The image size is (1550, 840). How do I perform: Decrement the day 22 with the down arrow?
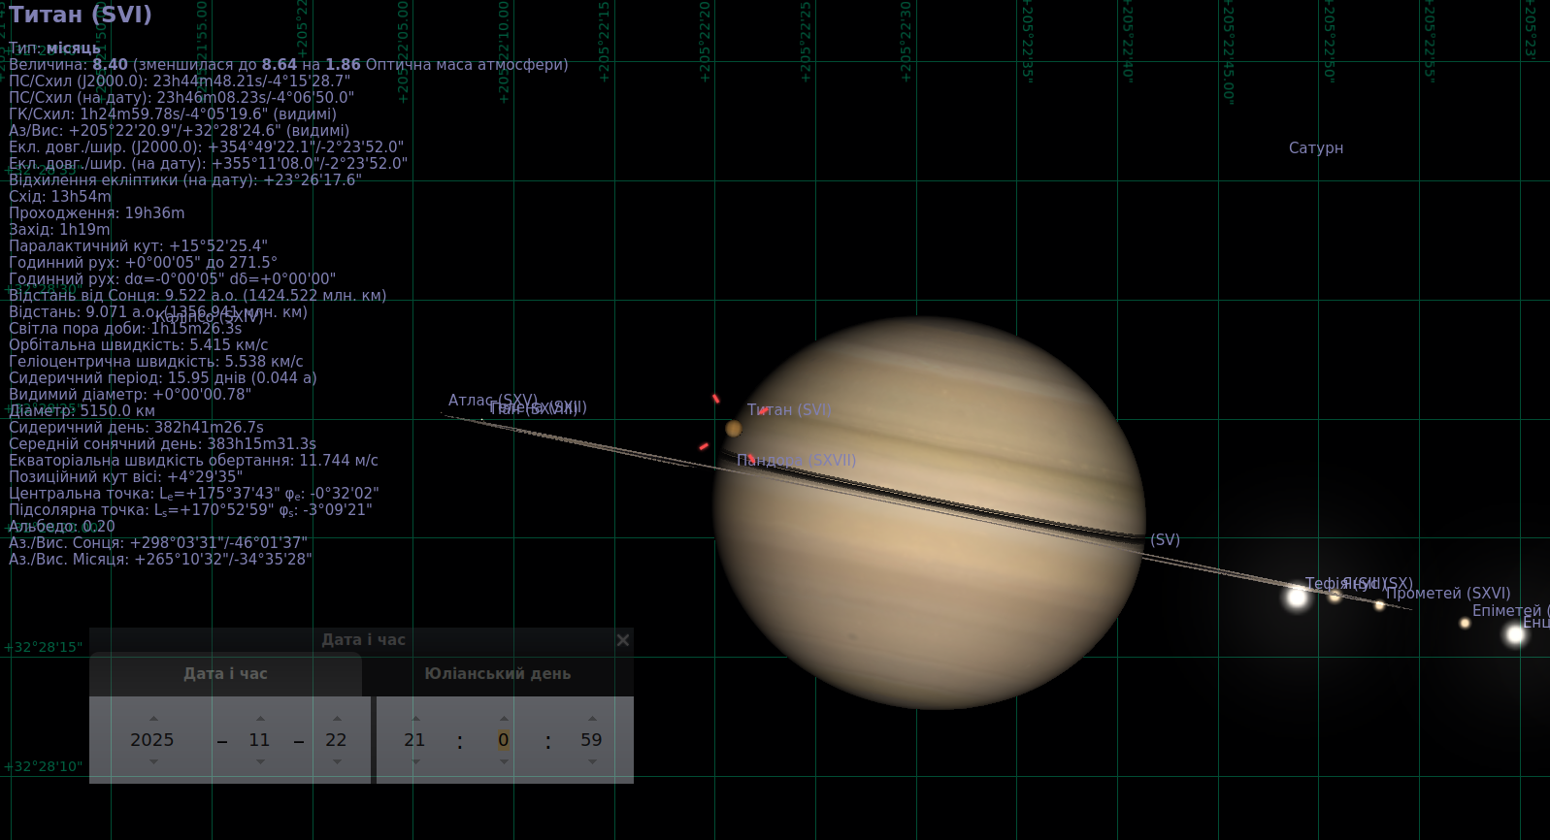pyautogui.click(x=337, y=761)
